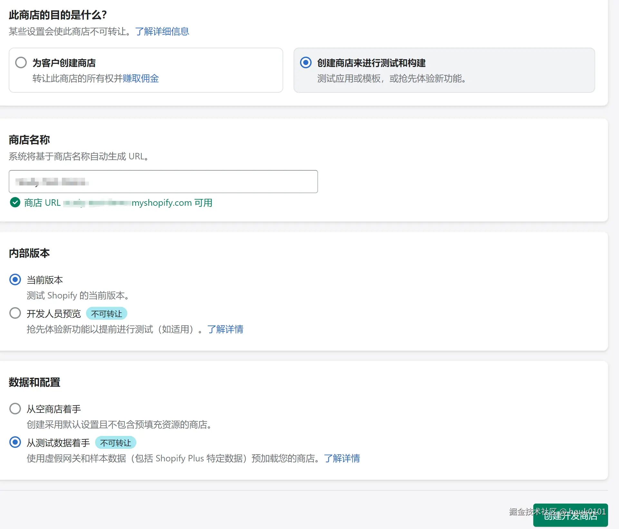Click the "商店名称" section heading
Viewport: 619px width, 529px height.
pyautogui.click(x=29, y=139)
